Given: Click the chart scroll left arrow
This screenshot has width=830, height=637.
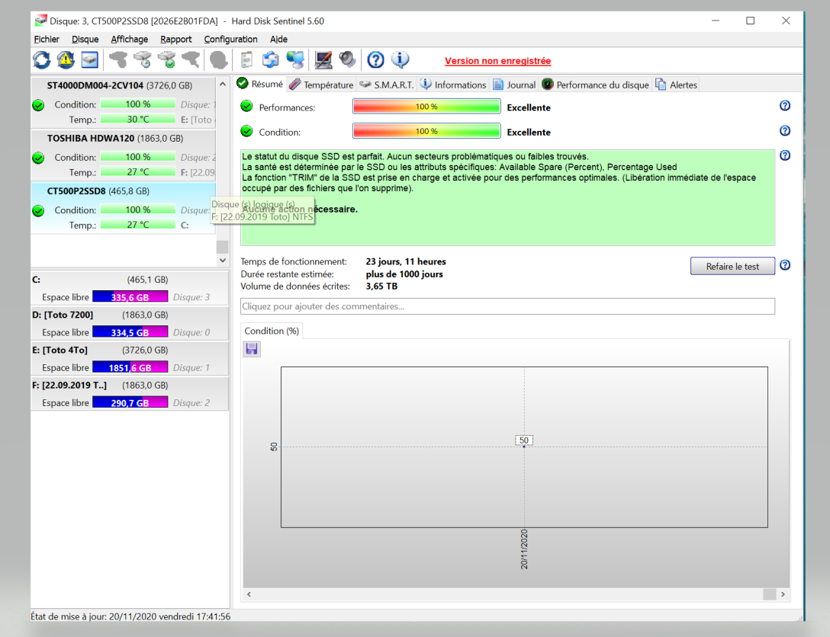Looking at the screenshot, I should point(249,594).
